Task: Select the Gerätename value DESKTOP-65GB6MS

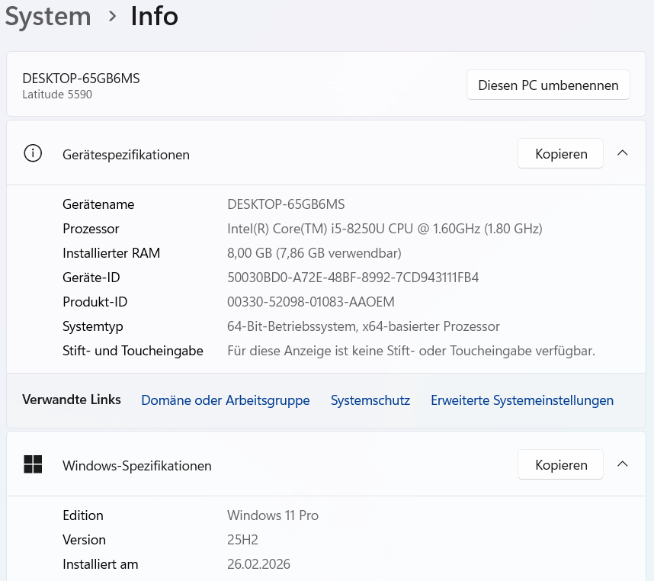Action: pos(286,204)
